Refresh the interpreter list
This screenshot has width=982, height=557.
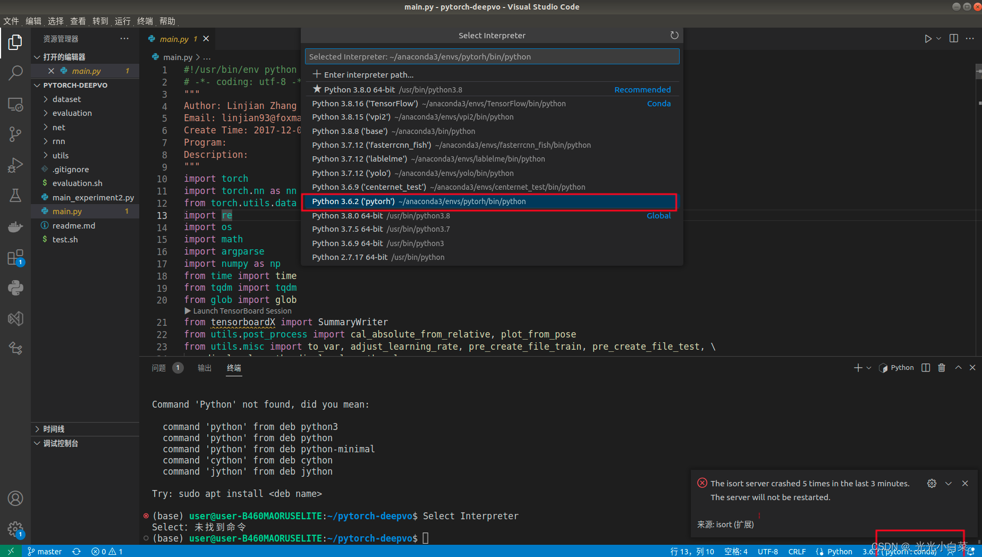(674, 35)
